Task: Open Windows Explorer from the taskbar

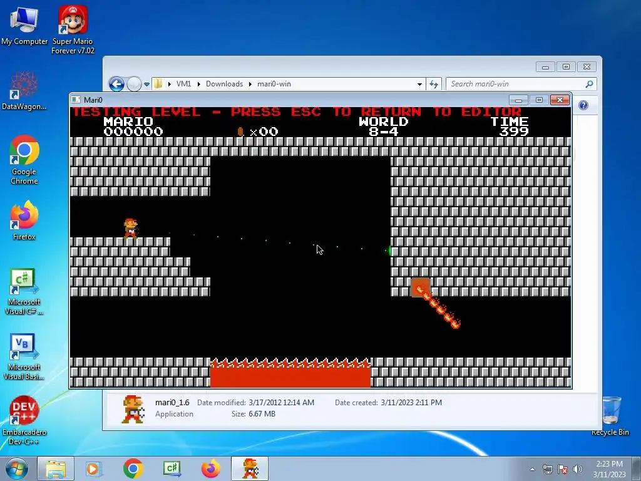Action: (56, 468)
